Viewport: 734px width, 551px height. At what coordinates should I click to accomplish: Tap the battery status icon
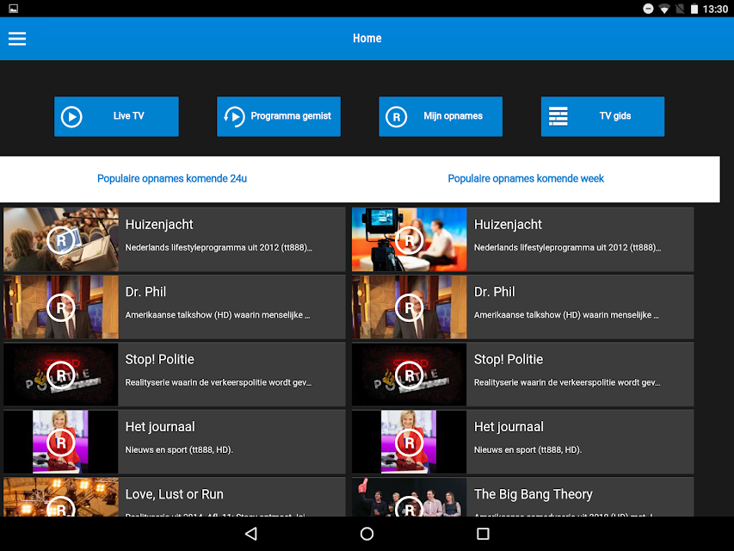[x=694, y=9]
